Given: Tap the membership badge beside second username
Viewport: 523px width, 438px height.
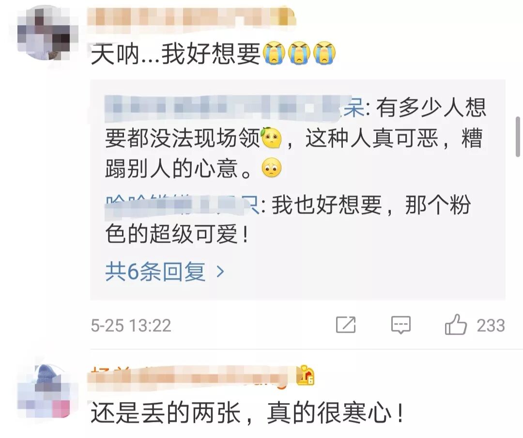Looking at the screenshot, I should pyautogui.click(x=306, y=375).
